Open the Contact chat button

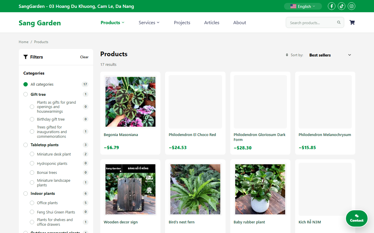357,218
